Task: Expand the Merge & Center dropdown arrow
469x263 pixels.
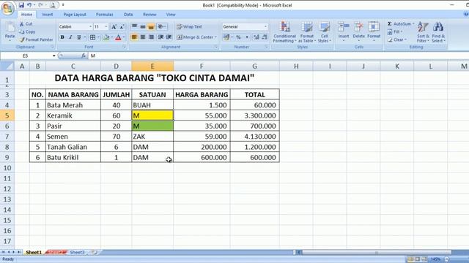Action: (x=215, y=37)
